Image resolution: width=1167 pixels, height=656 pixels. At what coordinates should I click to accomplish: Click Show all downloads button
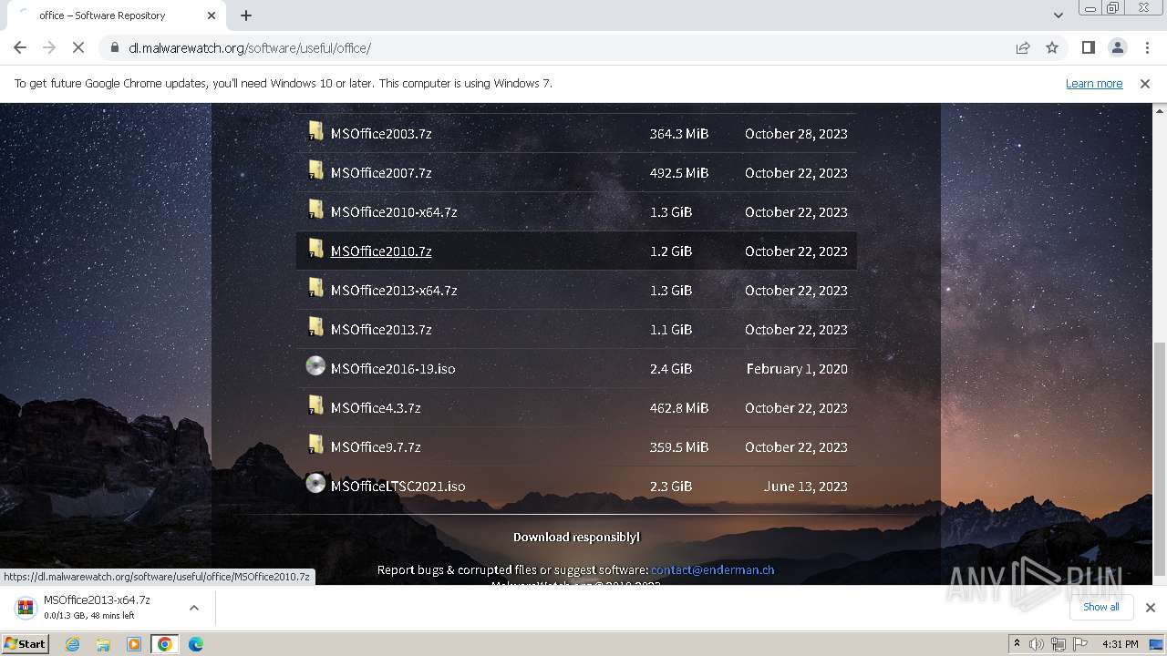pos(1101,607)
